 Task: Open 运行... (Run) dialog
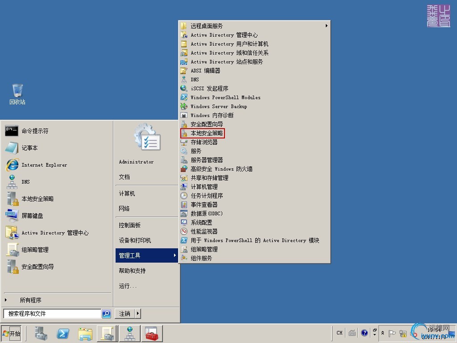pyautogui.click(x=146, y=286)
